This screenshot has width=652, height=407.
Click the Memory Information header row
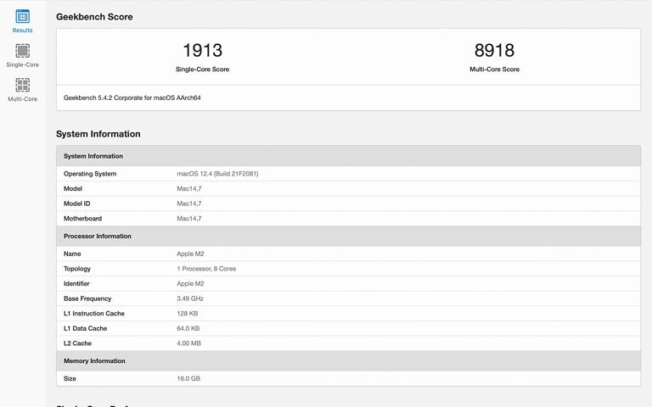click(348, 361)
